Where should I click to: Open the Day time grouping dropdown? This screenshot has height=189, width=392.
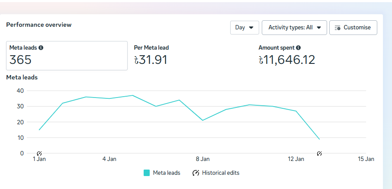[244, 28]
